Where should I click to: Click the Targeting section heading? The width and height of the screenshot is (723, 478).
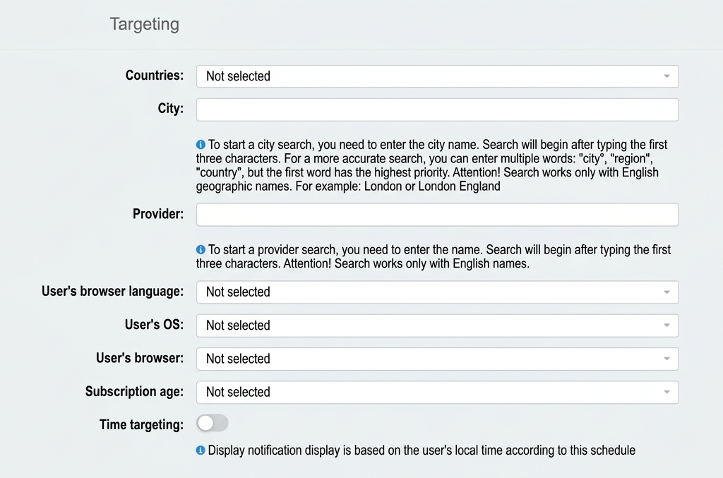coord(144,24)
